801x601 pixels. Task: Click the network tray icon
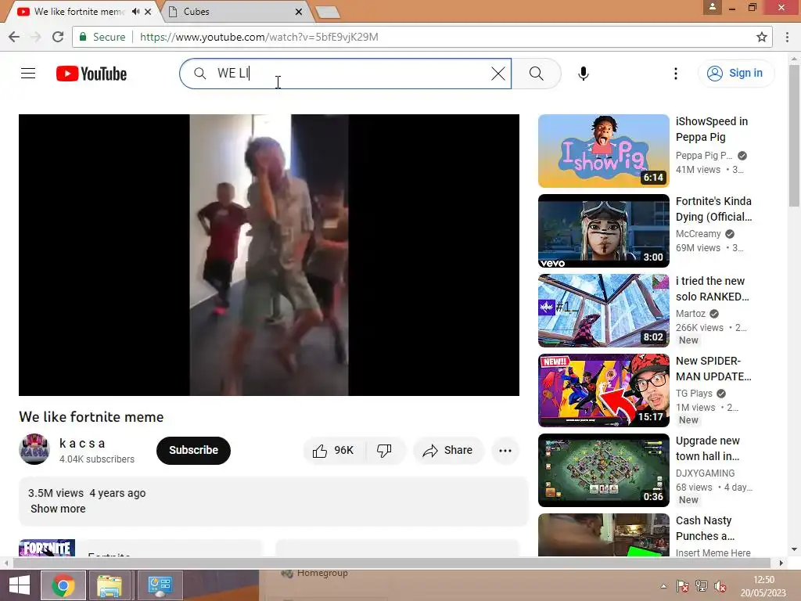[701, 586]
